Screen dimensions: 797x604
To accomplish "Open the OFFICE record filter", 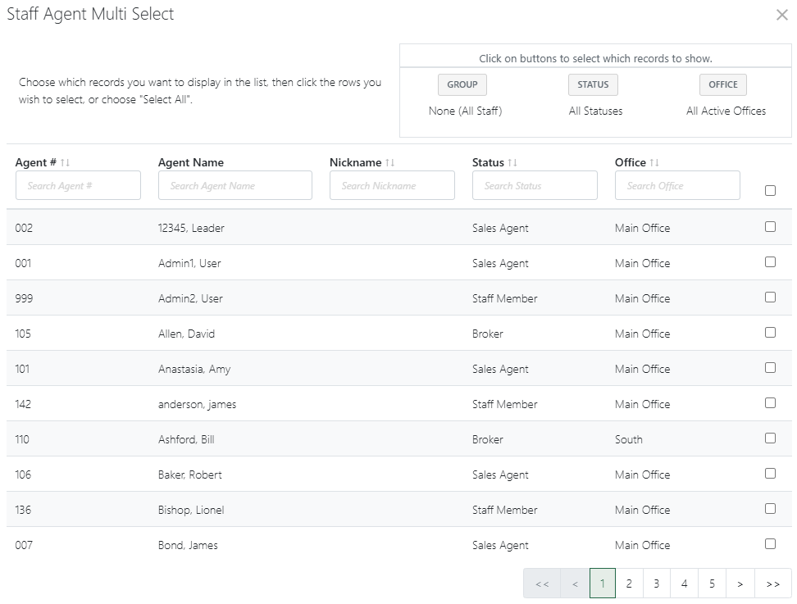I will pos(722,84).
